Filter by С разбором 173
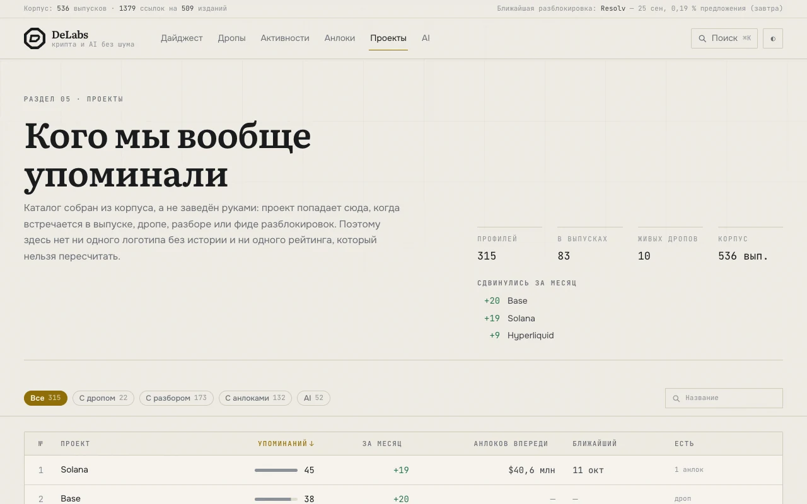Viewport: 807px width, 504px height. [177, 398]
